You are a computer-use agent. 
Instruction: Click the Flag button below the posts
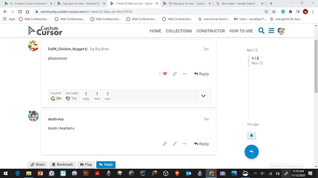[86, 165]
